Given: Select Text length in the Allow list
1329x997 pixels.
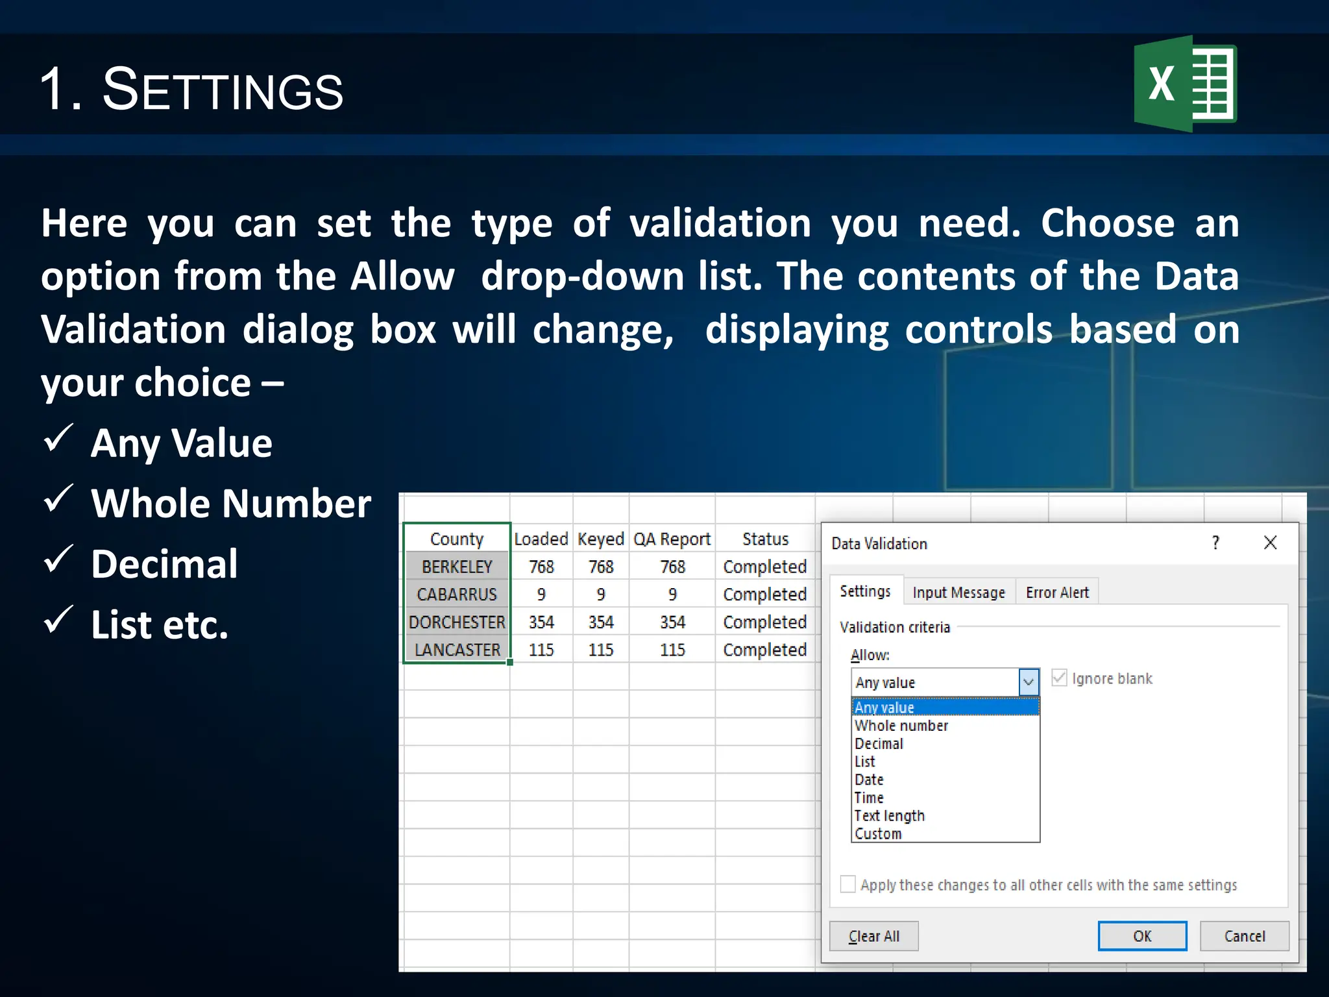Looking at the screenshot, I should click(x=945, y=815).
